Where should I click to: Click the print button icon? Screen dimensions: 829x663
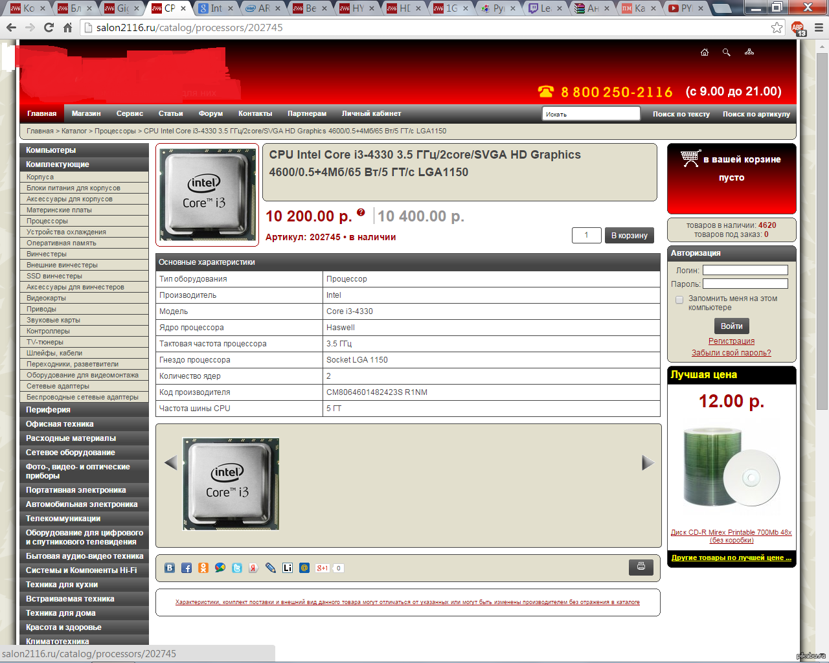pos(641,567)
